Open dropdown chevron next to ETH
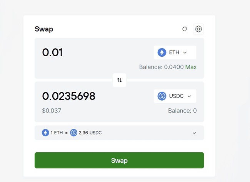Image resolution: width=250 pixels, height=182 pixels. tap(185, 52)
